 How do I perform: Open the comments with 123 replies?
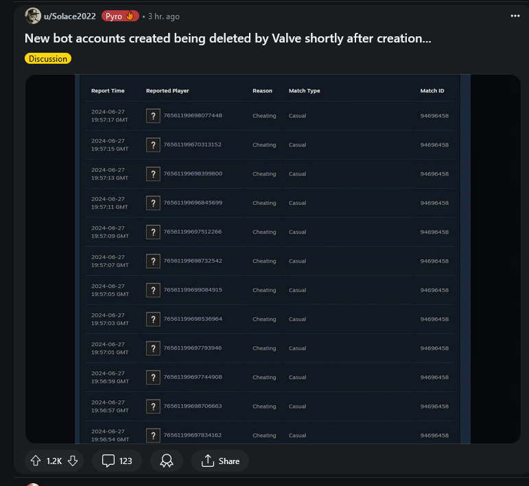tap(117, 461)
